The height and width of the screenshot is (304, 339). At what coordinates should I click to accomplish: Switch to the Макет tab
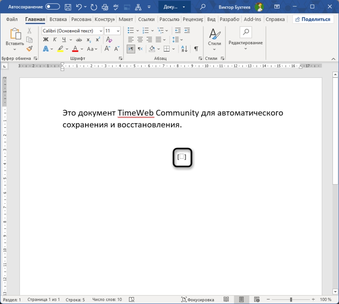click(125, 19)
